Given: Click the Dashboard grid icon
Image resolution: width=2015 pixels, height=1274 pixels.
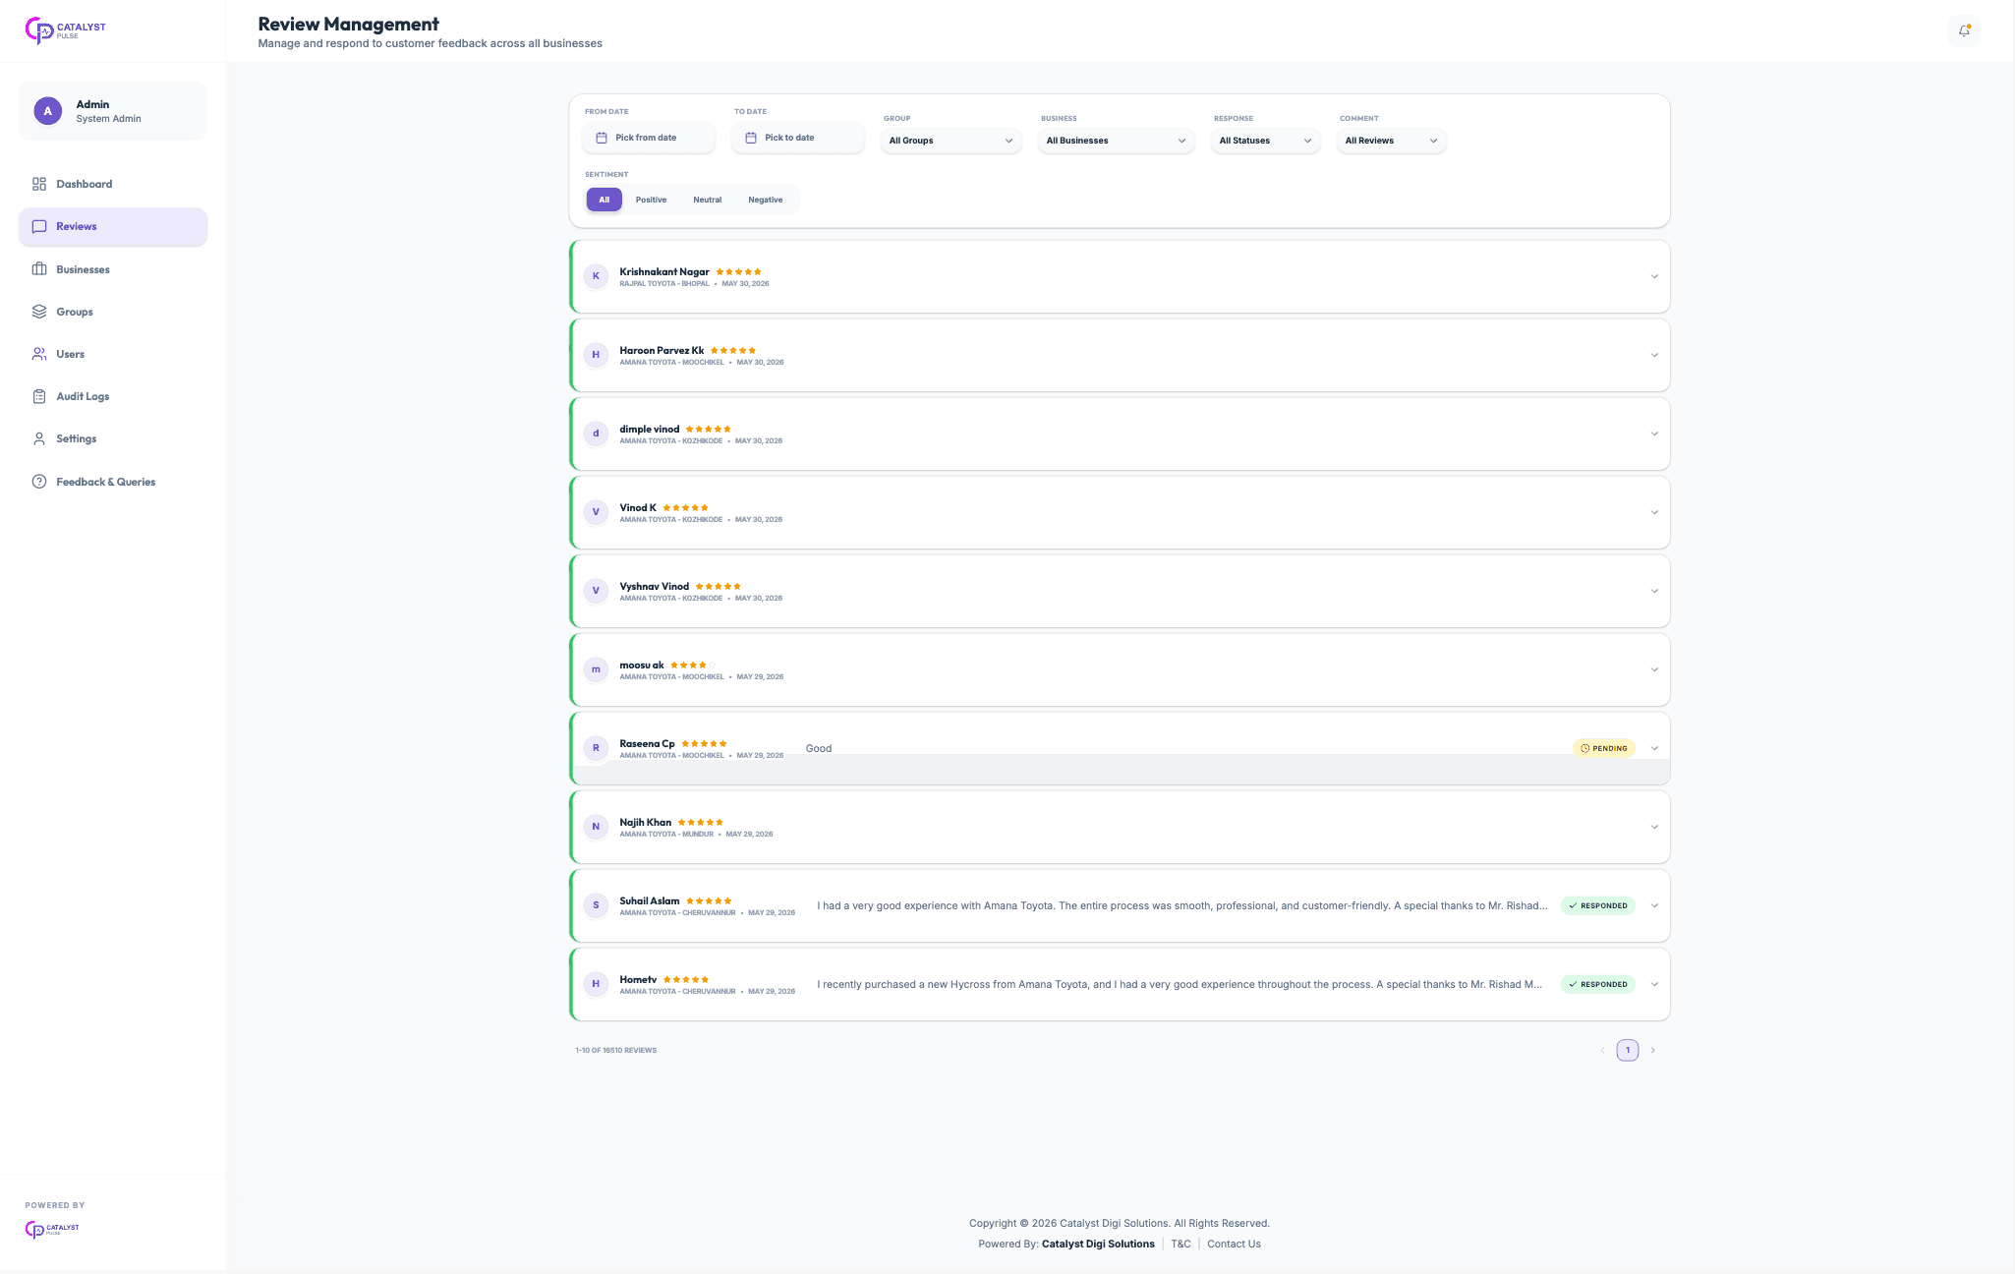Looking at the screenshot, I should [39, 184].
